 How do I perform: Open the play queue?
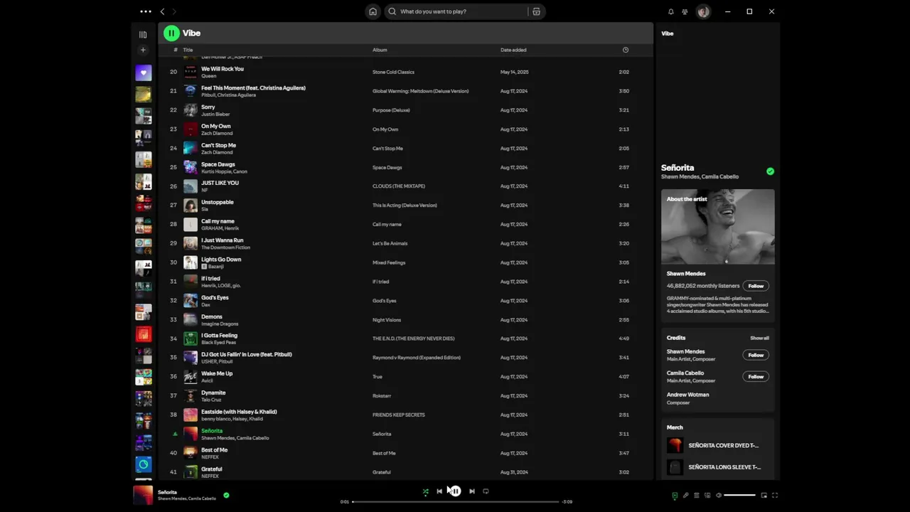pos(697,496)
